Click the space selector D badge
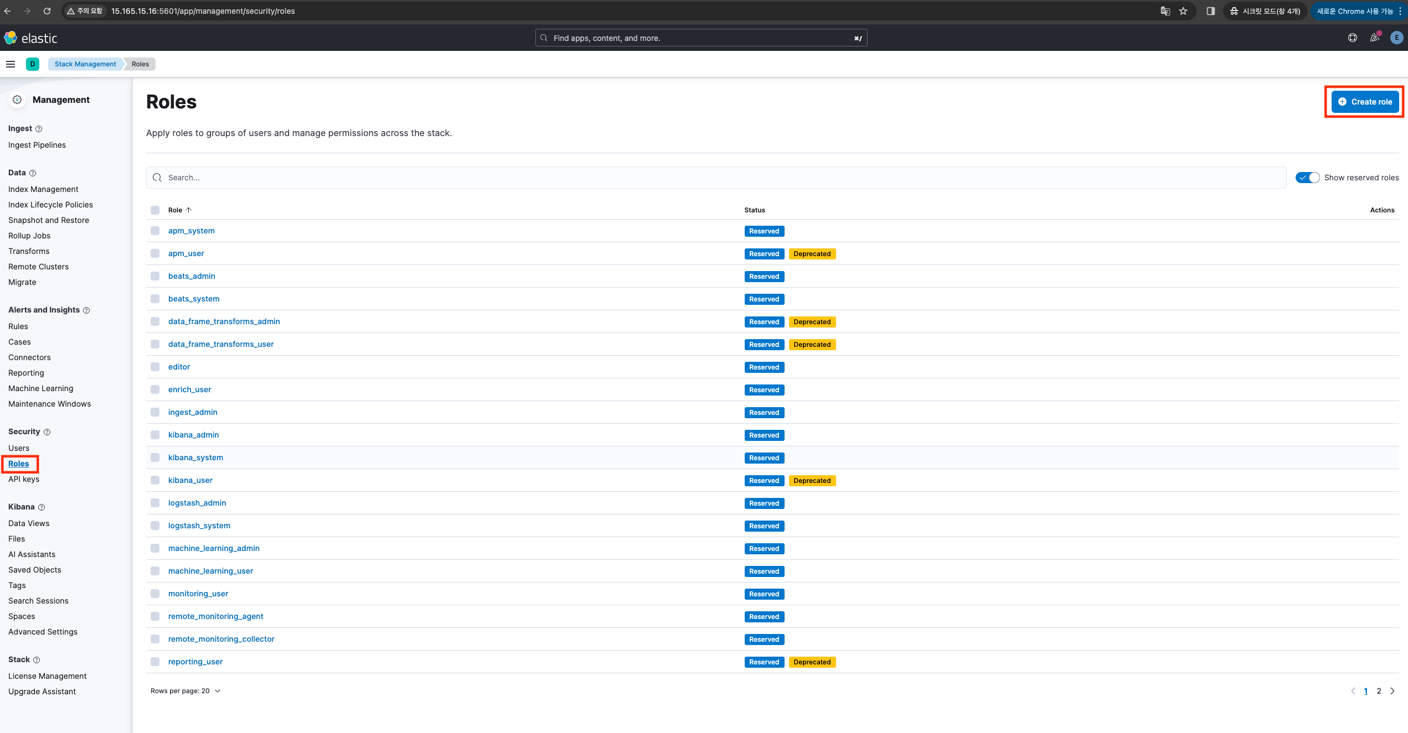The height and width of the screenshot is (733, 1408). pyautogui.click(x=33, y=64)
